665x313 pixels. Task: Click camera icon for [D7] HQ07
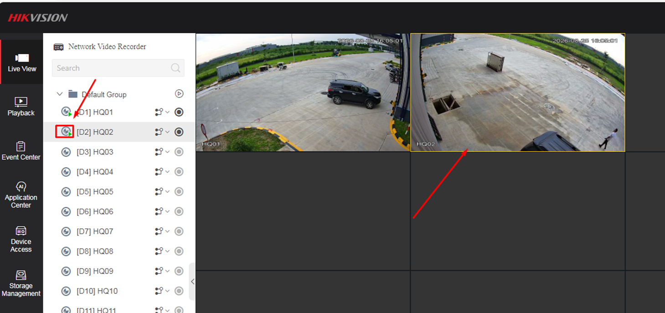click(66, 231)
